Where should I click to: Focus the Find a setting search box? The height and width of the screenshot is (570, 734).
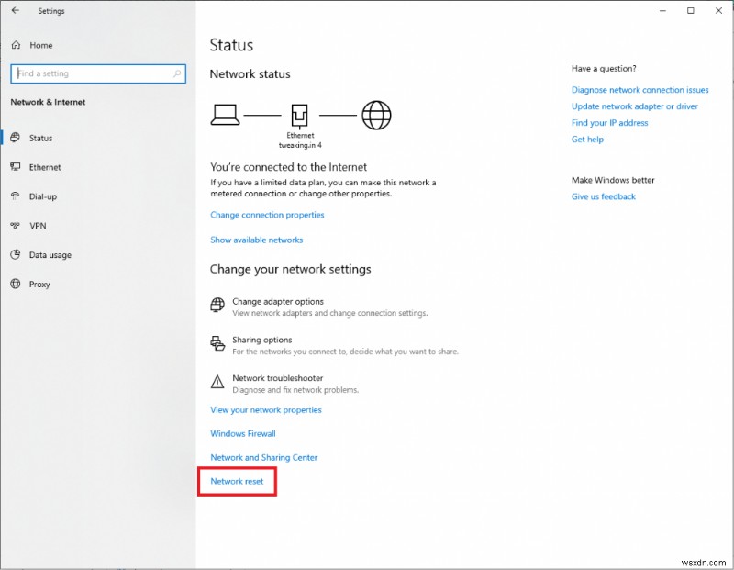coord(98,73)
